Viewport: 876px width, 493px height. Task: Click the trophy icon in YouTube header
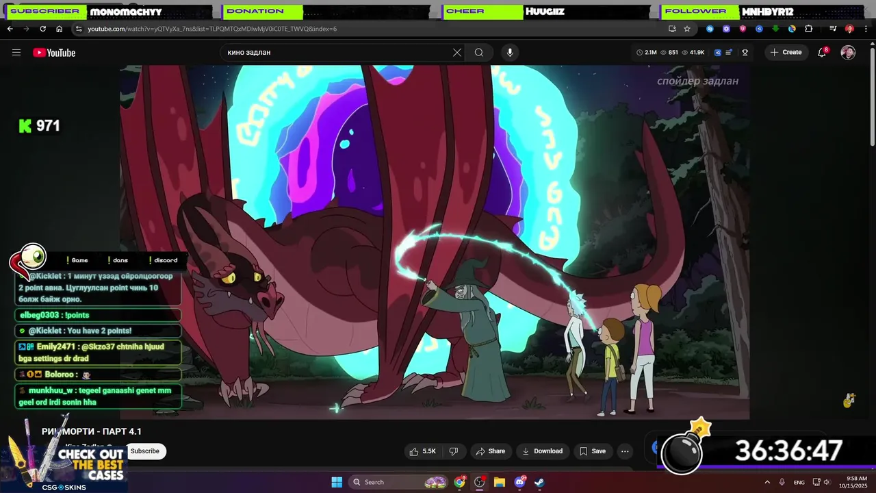click(x=745, y=52)
